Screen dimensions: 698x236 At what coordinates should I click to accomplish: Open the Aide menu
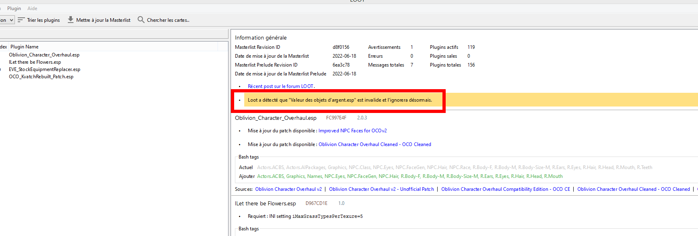[32, 8]
